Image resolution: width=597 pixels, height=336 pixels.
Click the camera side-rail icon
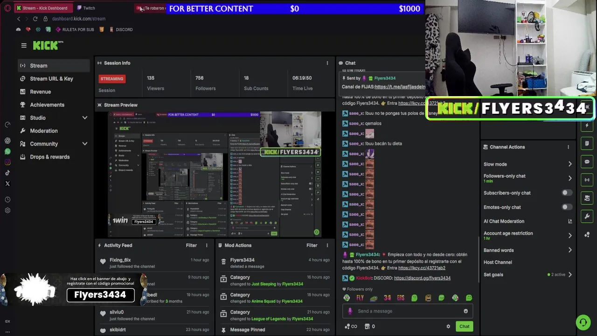click(587, 198)
